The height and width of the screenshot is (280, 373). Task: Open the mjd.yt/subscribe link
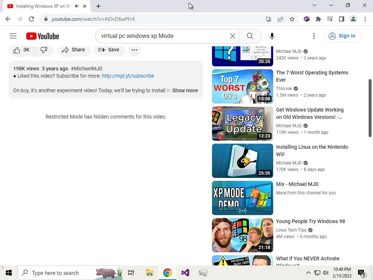click(x=128, y=76)
